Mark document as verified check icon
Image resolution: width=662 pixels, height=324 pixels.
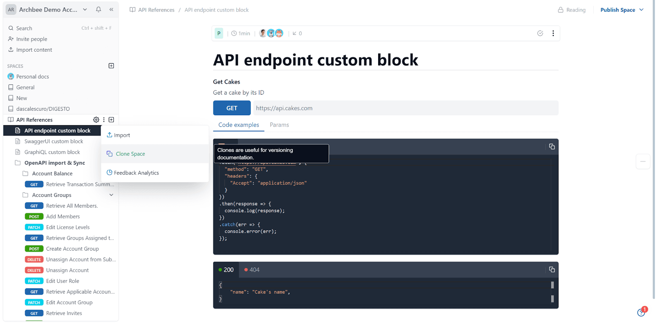(x=540, y=33)
